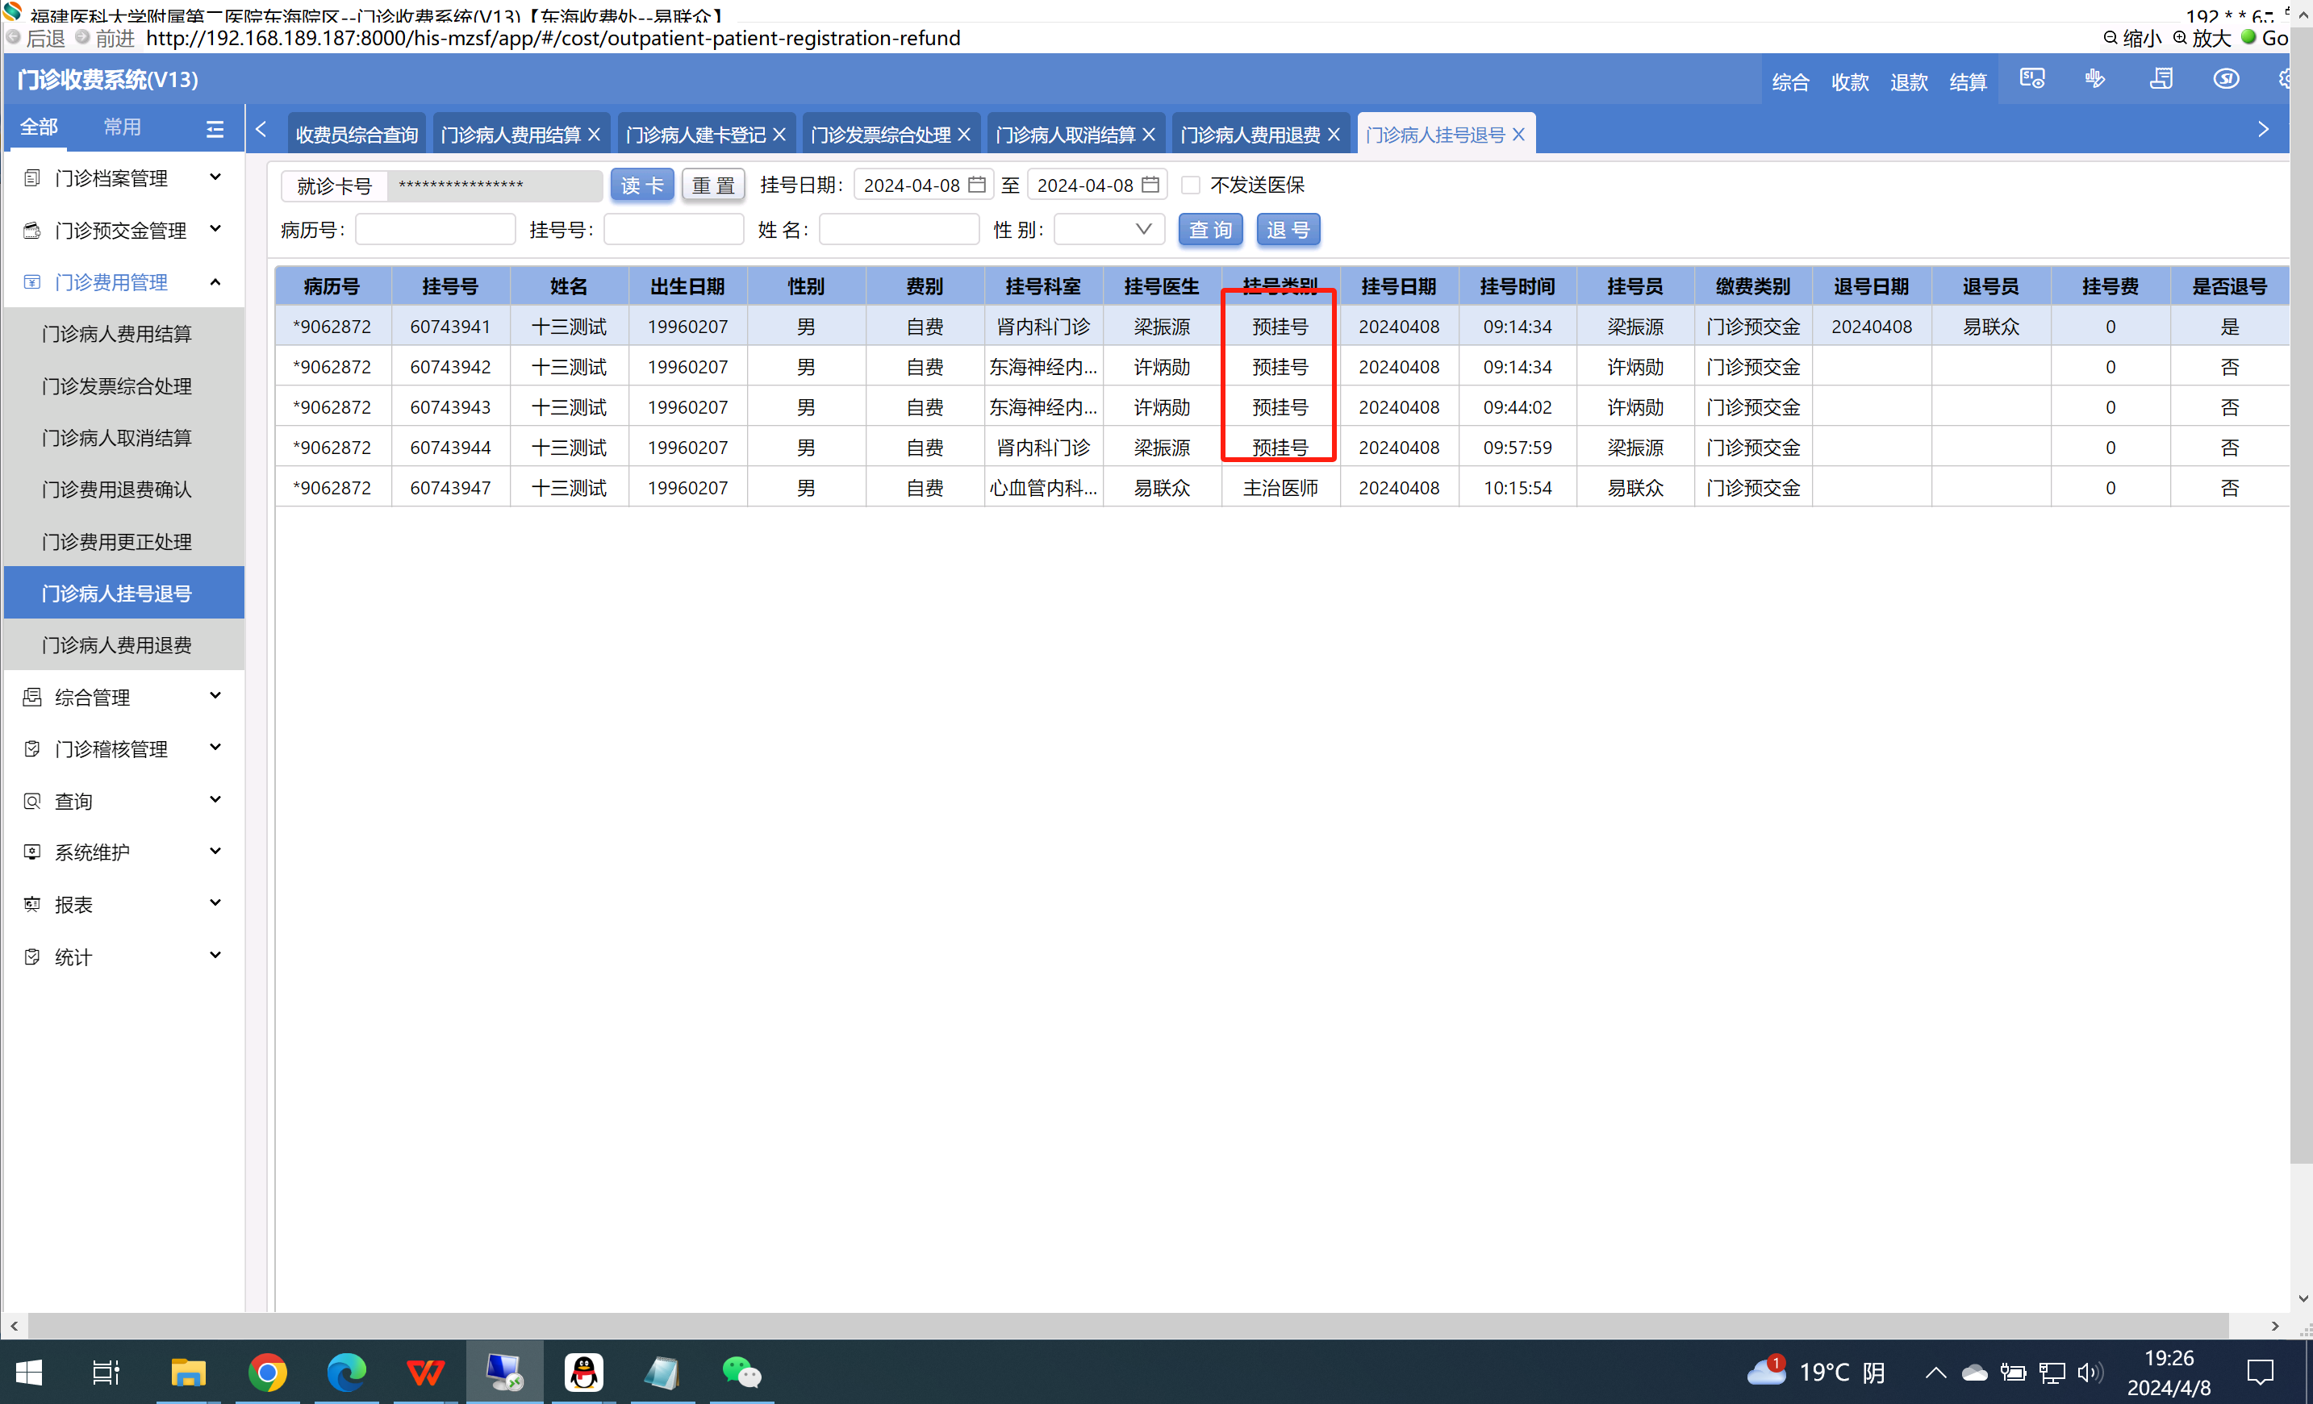Click the SI card view icon in header
Screen dimensions: 2313x1404
(x=2031, y=79)
